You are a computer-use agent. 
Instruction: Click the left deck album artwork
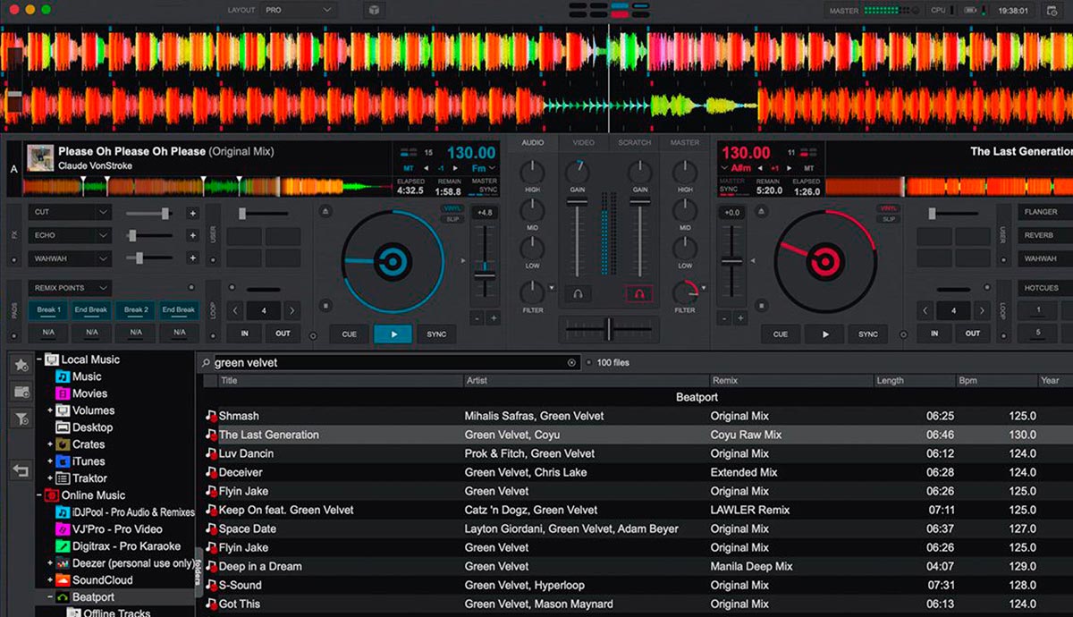tap(38, 158)
